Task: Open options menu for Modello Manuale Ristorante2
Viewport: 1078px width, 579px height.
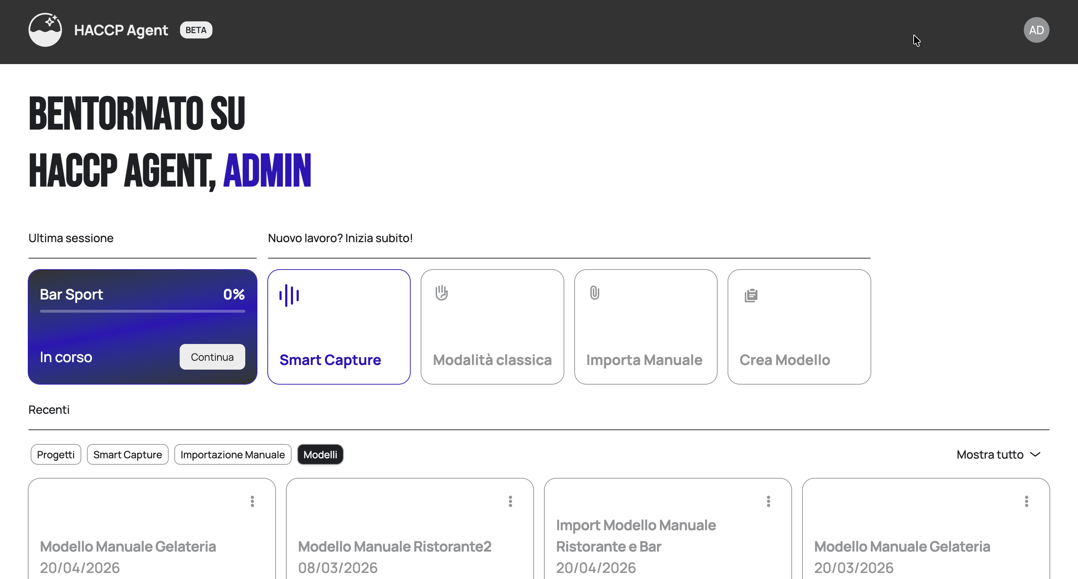Action: [x=510, y=501]
